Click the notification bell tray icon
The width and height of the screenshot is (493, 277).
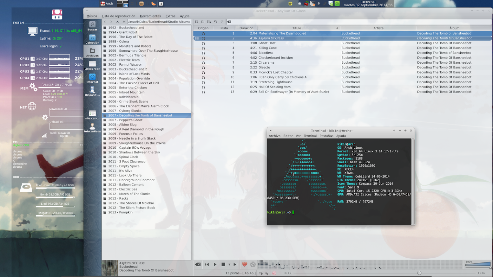[x=319, y=3]
